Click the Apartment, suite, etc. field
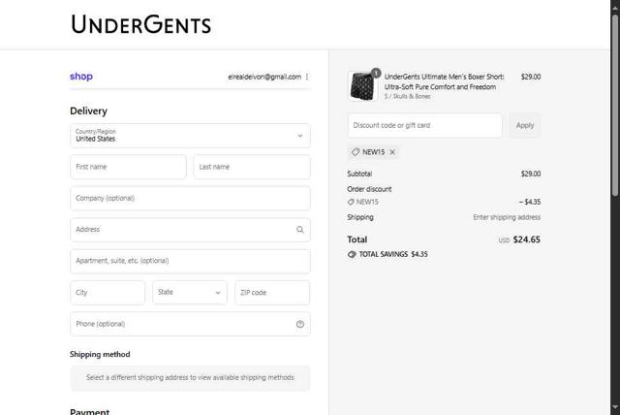620x415 pixels. (x=190, y=261)
